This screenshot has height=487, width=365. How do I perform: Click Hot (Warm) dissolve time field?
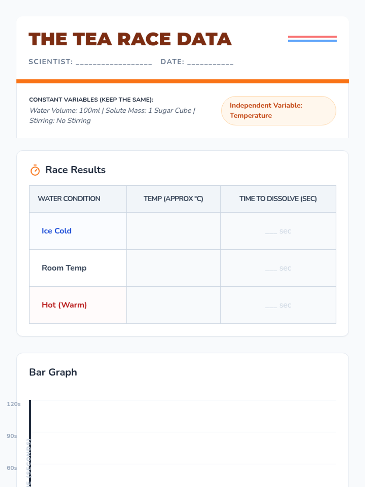tap(278, 305)
